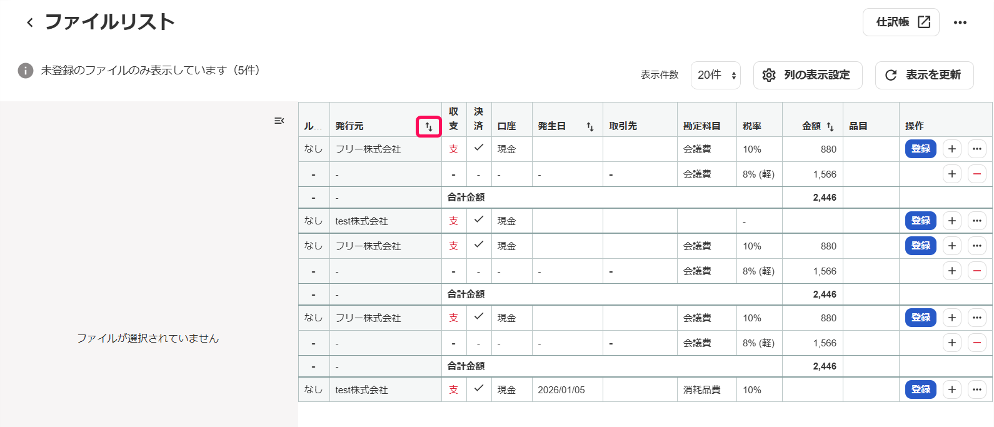Open more actions for undated test株式会社 row
This screenshot has width=994, height=427.
(977, 221)
